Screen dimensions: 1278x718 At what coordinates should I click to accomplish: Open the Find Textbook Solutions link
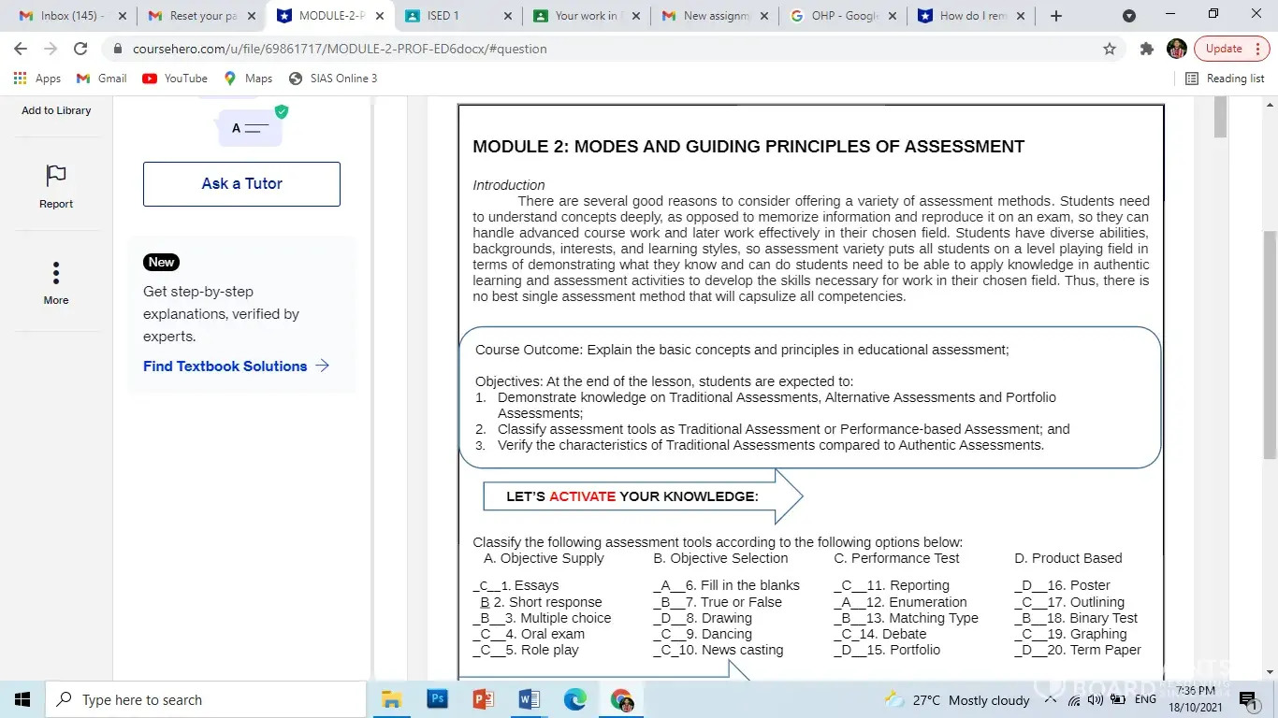click(x=236, y=366)
